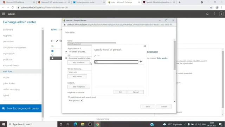Viewport: 225px width, 127px height.
Task: Open the New Exchange admin center link
Action: [21, 108]
